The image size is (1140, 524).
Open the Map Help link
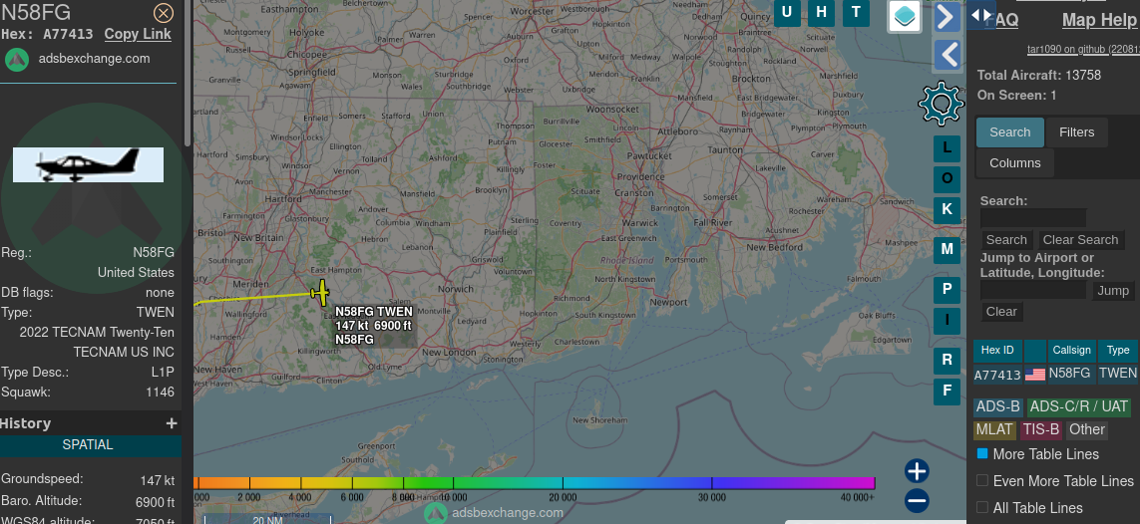[x=1099, y=20]
